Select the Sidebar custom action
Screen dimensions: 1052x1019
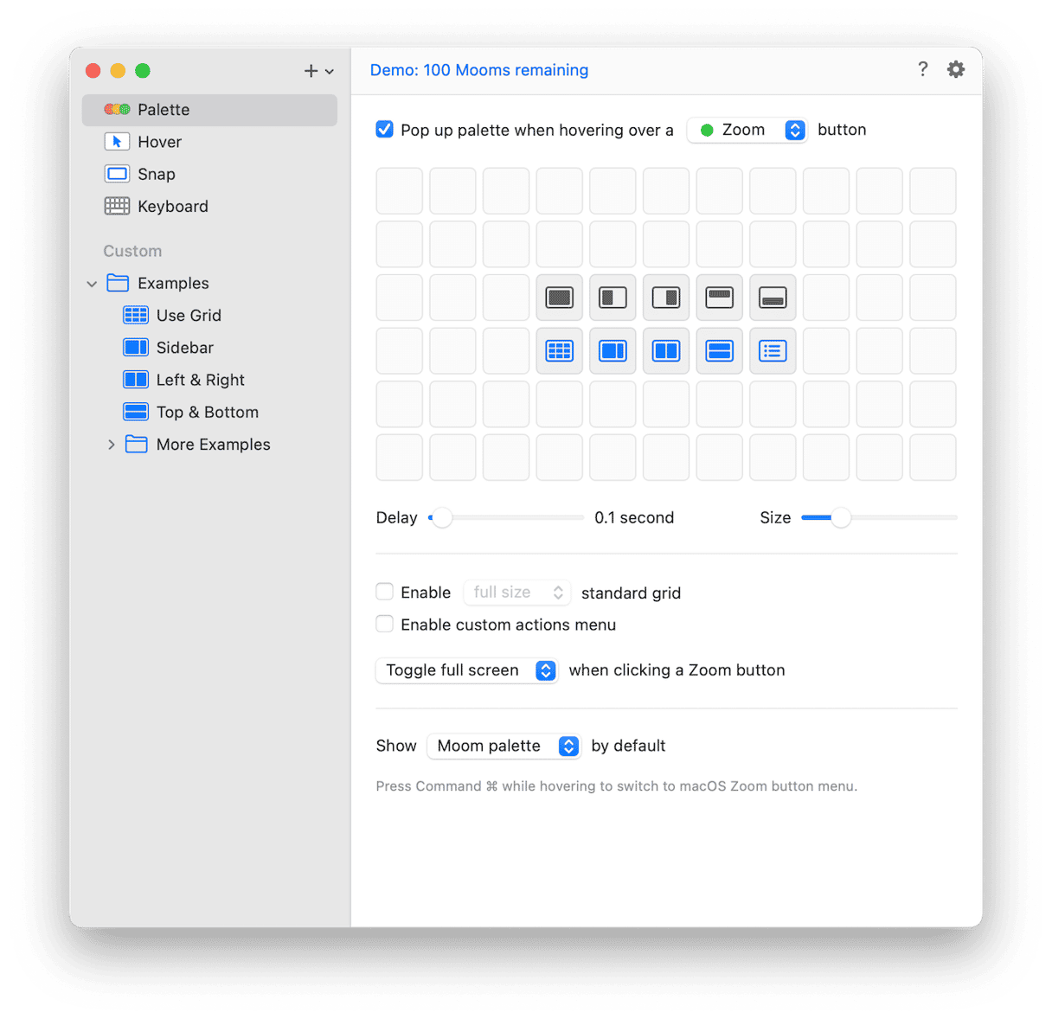tap(209, 348)
